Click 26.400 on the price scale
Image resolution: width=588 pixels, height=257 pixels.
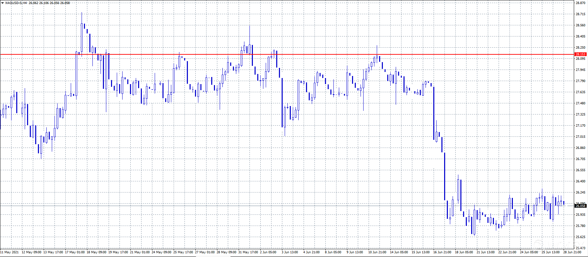(580, 181)
